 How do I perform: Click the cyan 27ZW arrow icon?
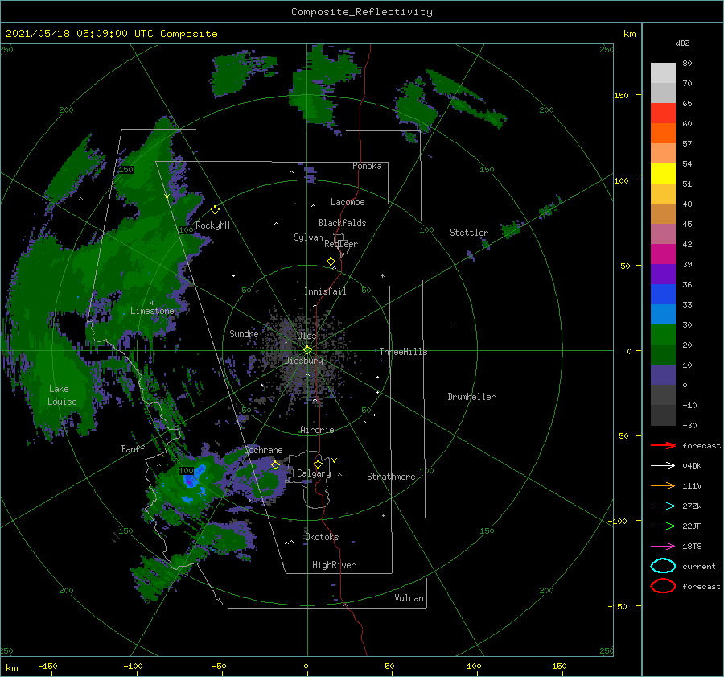coord(663,506)
